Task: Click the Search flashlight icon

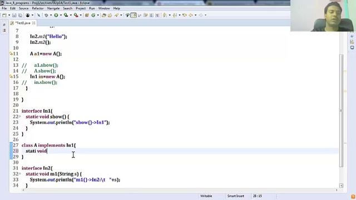Action: (116, 15)
